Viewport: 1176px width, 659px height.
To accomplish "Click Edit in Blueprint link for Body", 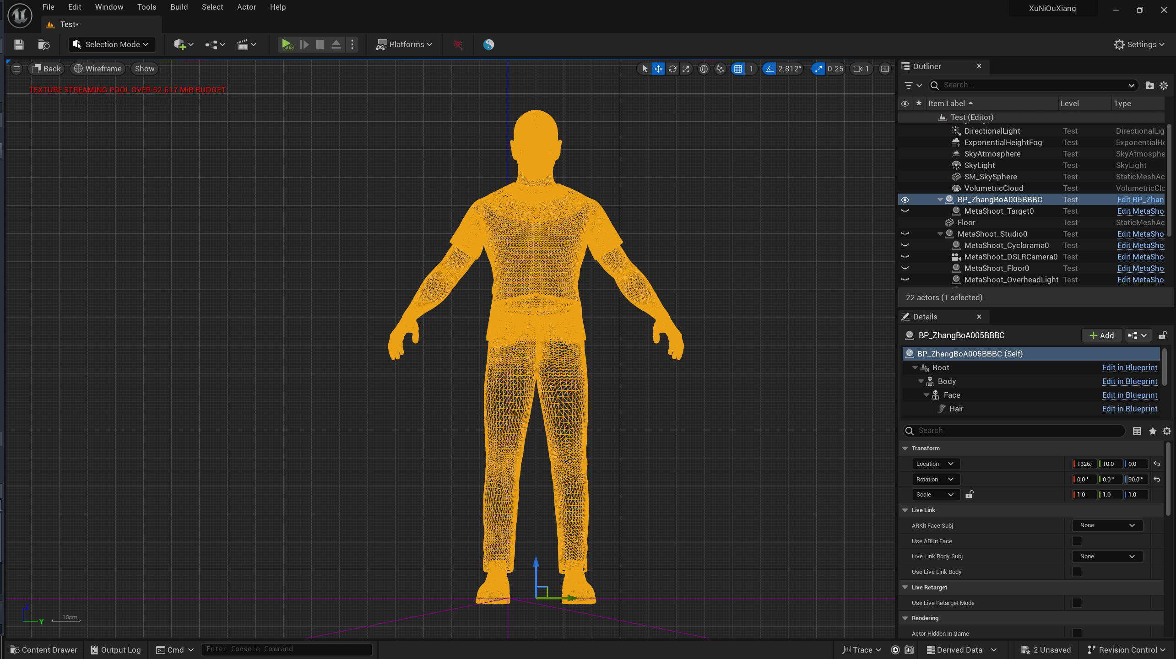I will click(1129, 381).
